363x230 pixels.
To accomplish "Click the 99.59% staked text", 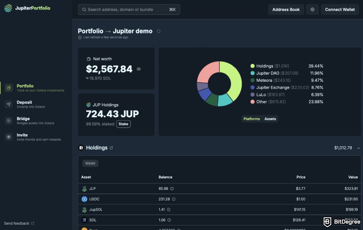I will pyautogui.click(x=100, y=124).
